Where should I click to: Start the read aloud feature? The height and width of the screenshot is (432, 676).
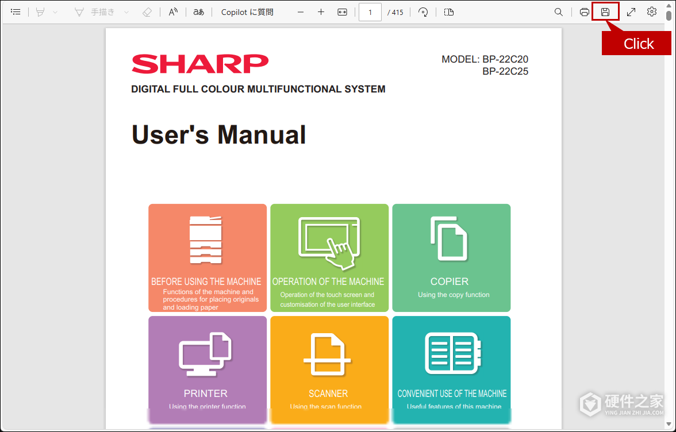click(174, 12)
